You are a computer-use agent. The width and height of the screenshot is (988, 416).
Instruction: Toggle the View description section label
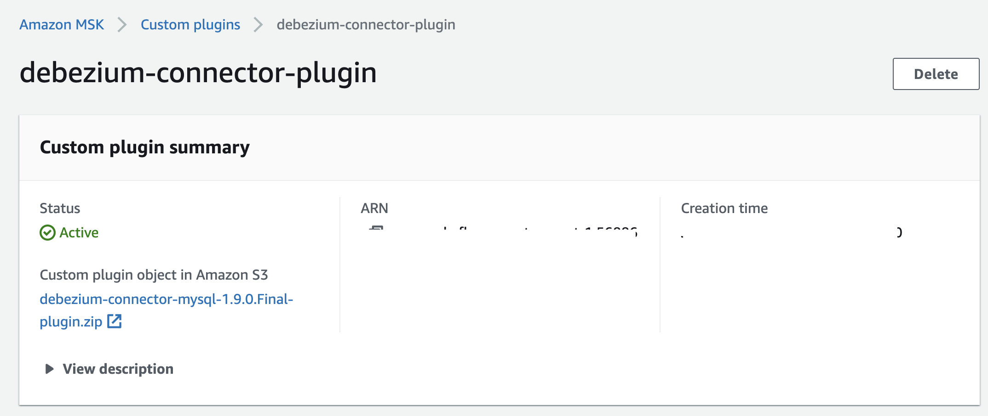point(118,369)
